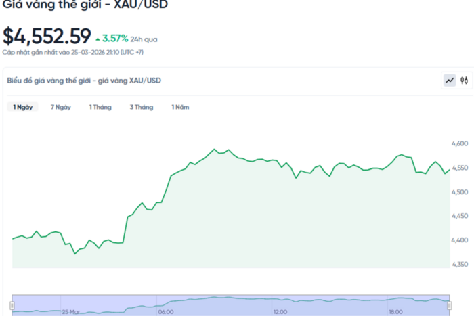Viewport: 474px width, 316px height.
Task: Switch to candlestick chart view
Action: pos(465,81)
